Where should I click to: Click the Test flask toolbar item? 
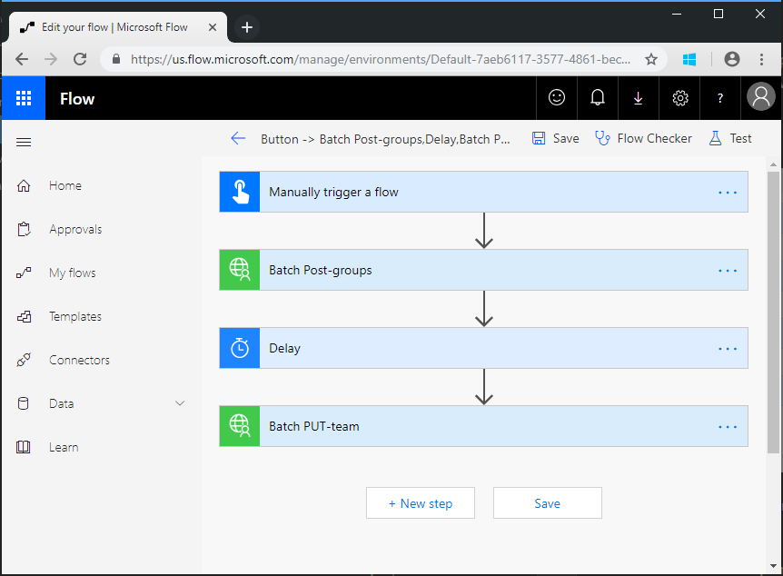[x=730, y=138]
